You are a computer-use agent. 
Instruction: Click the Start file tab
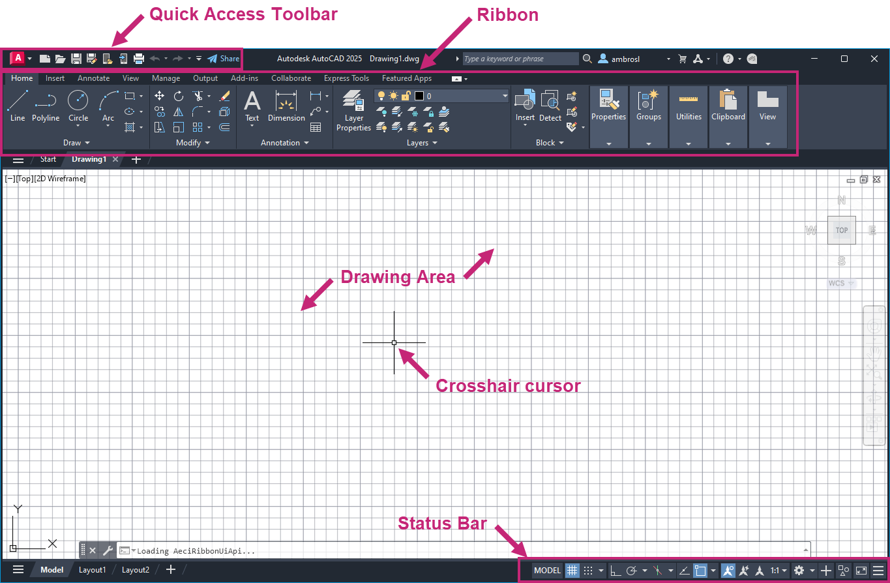coord(48,159)
